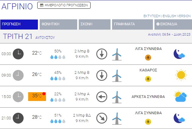Switch to ENGLISH VERSION link
Screen dimensions: 192x129
(x=177, y=16)
